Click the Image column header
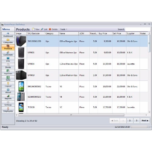Image resolution: width=152 pixels, height=152 pixels. pos(21,33)
